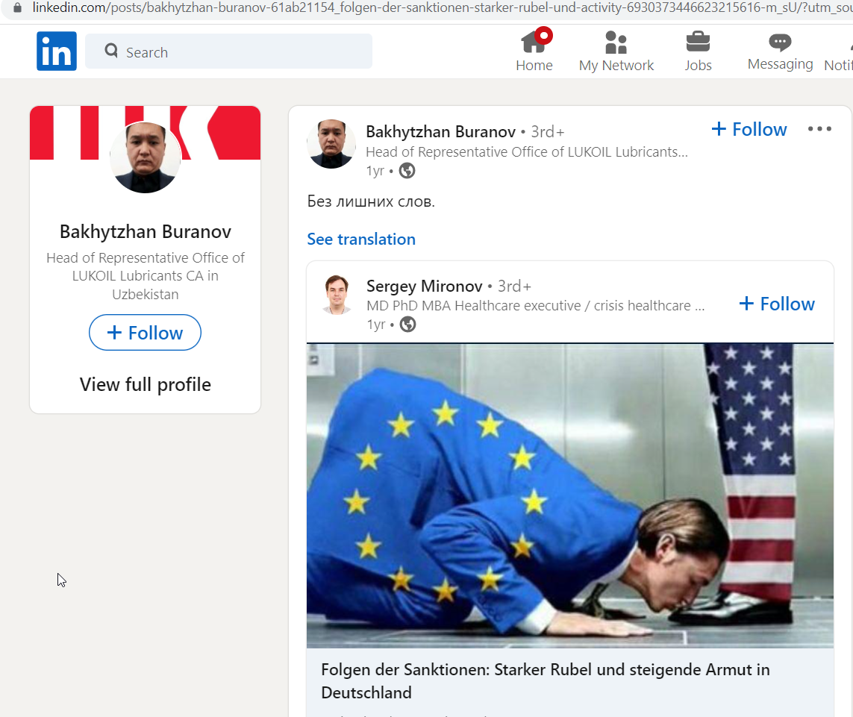Screen dimensions: 853x717
Task: Click Bakhytzhan Buranov's name in sidebar card
Action: 146,232
